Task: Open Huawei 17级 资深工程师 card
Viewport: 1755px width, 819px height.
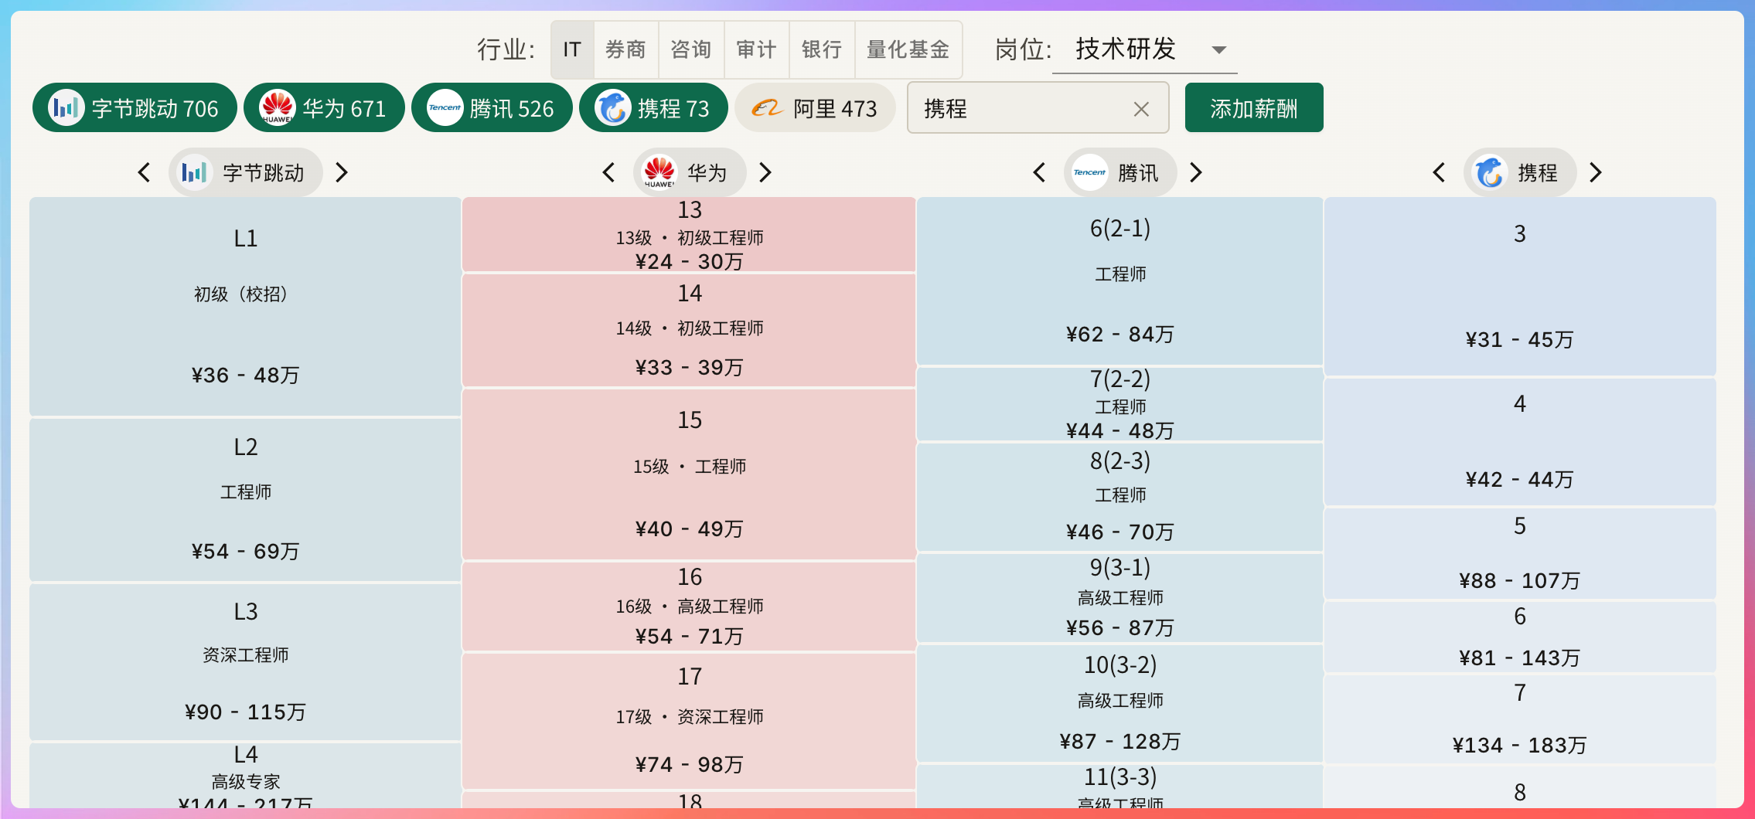Action: tap(690, 721)
